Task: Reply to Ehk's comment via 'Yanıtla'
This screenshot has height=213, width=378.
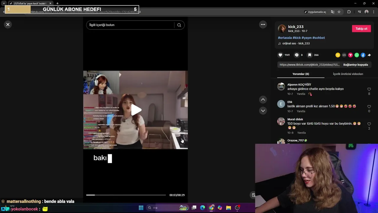Action: pyautogui.click(x=301, y=112)
